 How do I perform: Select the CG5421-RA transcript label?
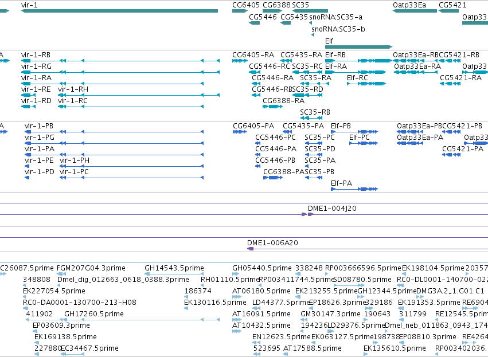coord(460,78)
